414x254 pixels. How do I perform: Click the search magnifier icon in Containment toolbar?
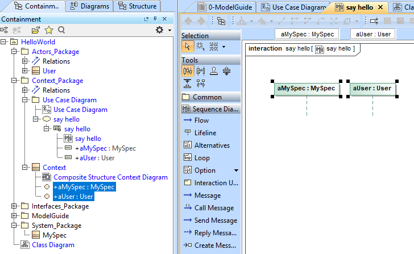pyautogui.click(x=61, y=30)
